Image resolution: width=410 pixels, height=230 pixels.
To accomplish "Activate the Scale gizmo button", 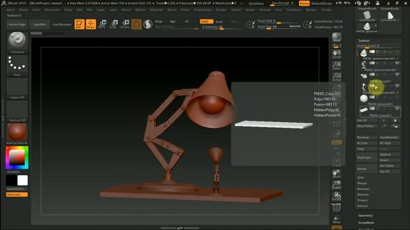I will [113, 24].
